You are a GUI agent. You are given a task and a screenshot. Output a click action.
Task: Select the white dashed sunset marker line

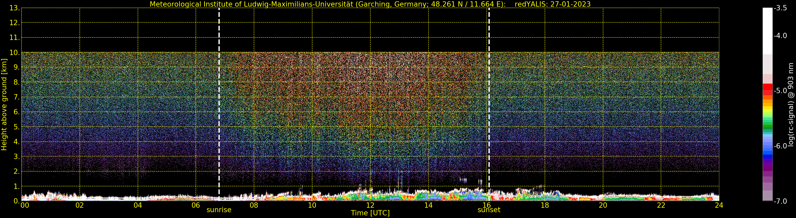pyautogui.click(x=489, y=104)
